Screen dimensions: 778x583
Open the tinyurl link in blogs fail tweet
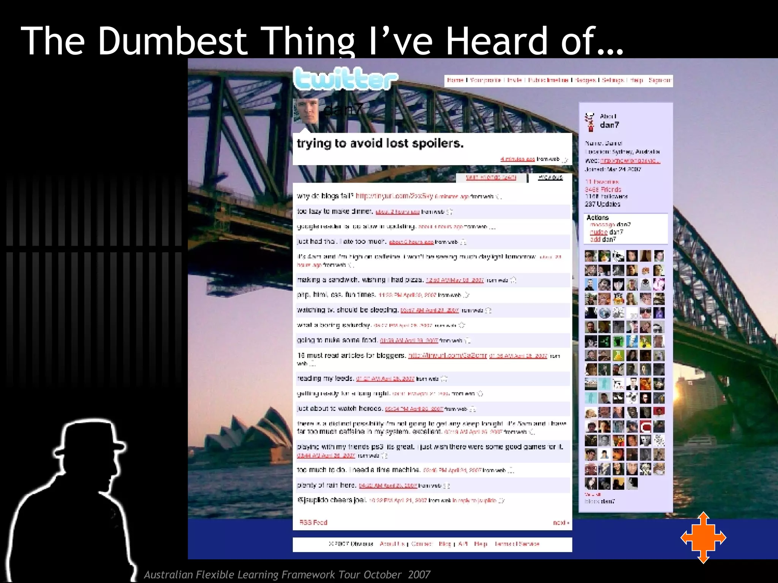click(394, 196)
